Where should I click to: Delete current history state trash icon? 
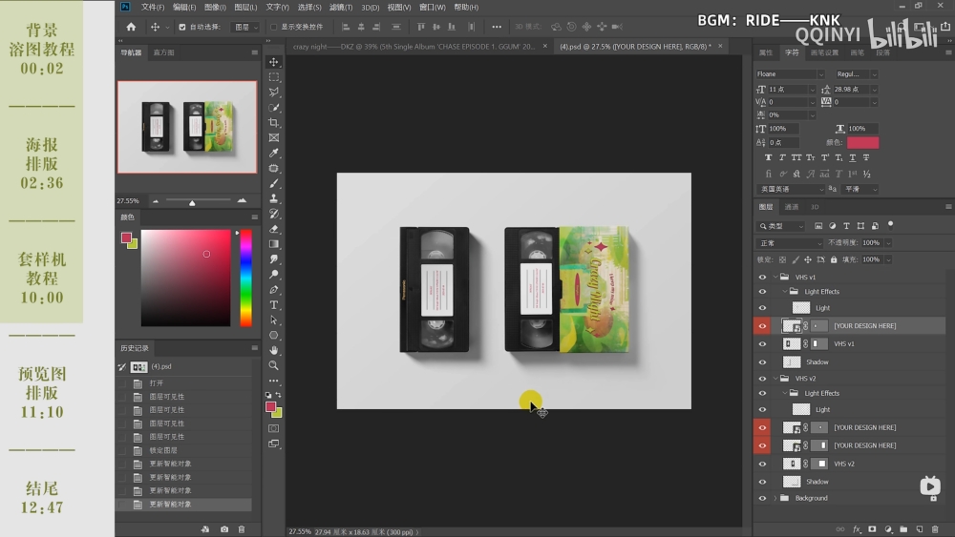242,529
